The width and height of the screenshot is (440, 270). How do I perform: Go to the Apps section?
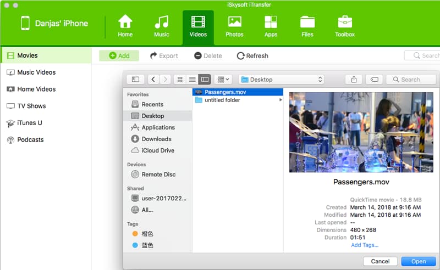(x=271, y=22)
